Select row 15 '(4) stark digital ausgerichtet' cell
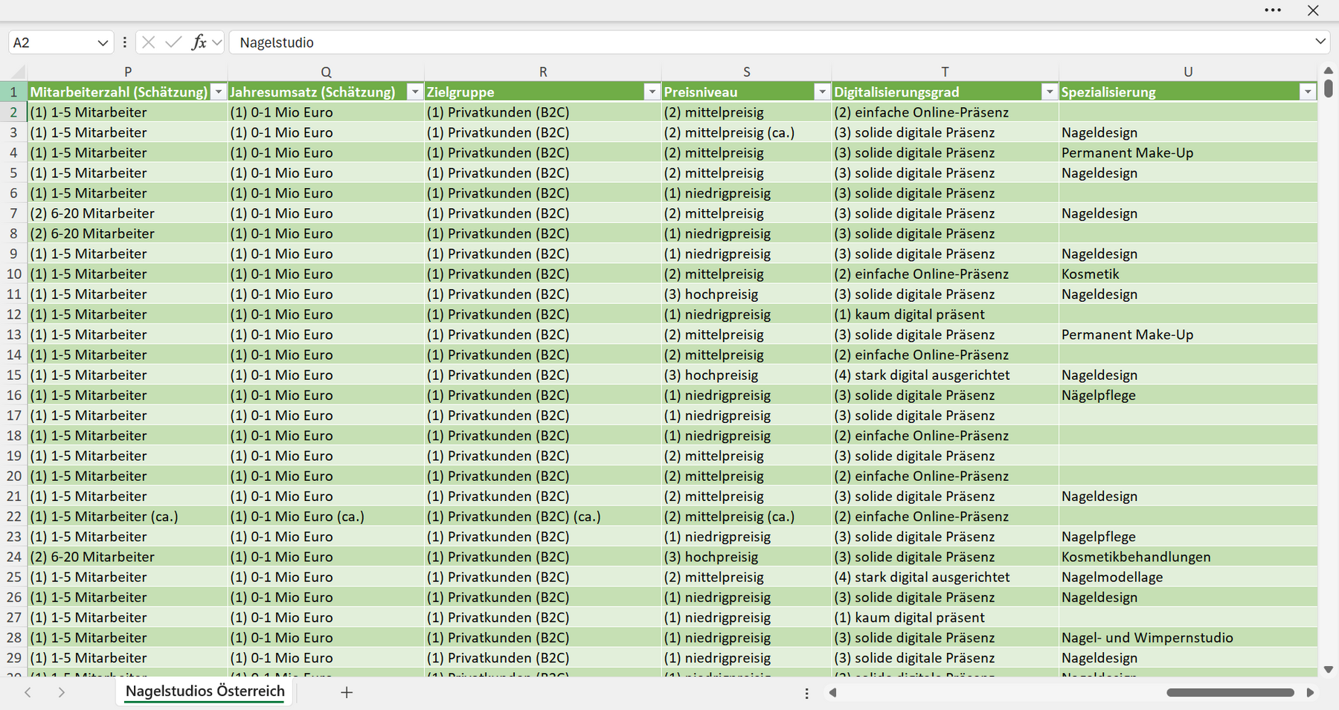 (x=945, y=375)
